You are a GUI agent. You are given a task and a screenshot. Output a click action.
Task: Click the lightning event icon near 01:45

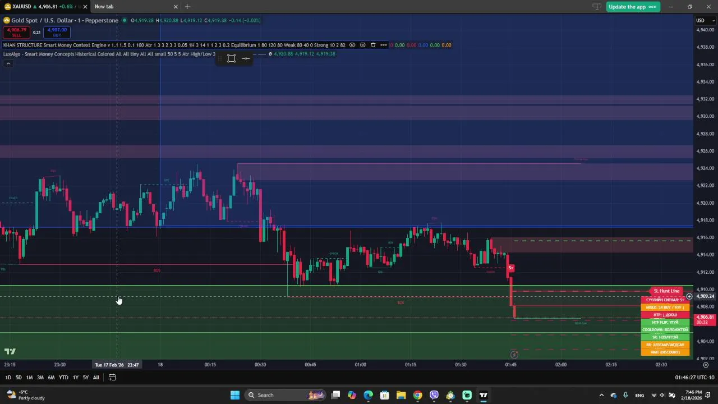(x=514, y=355)
